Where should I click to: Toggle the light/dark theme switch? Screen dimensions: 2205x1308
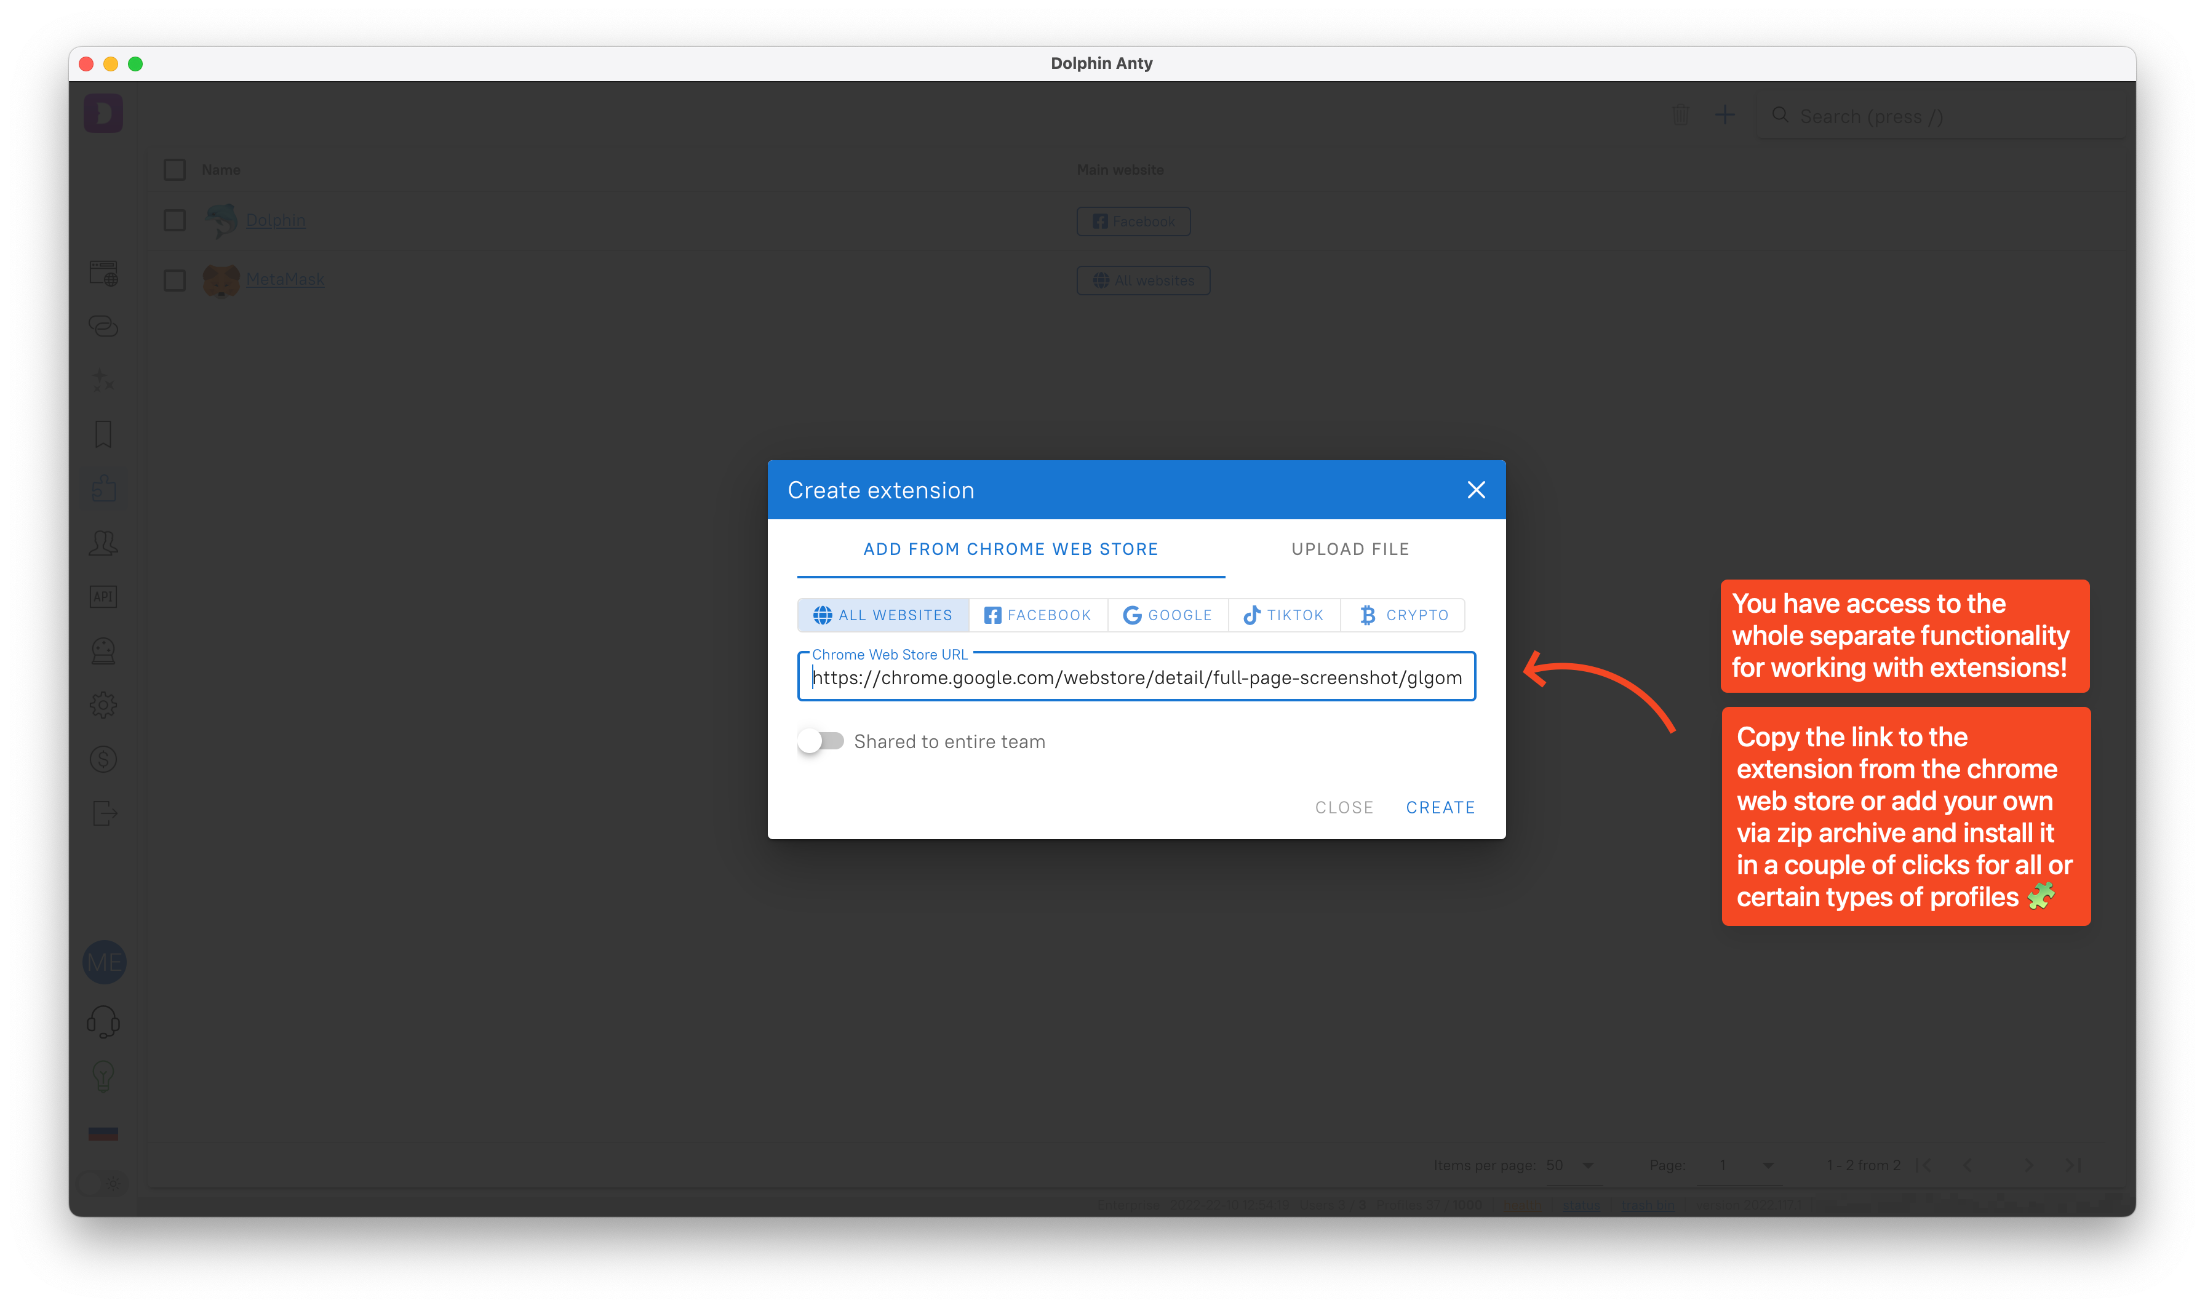click(x=102, y=1184)
